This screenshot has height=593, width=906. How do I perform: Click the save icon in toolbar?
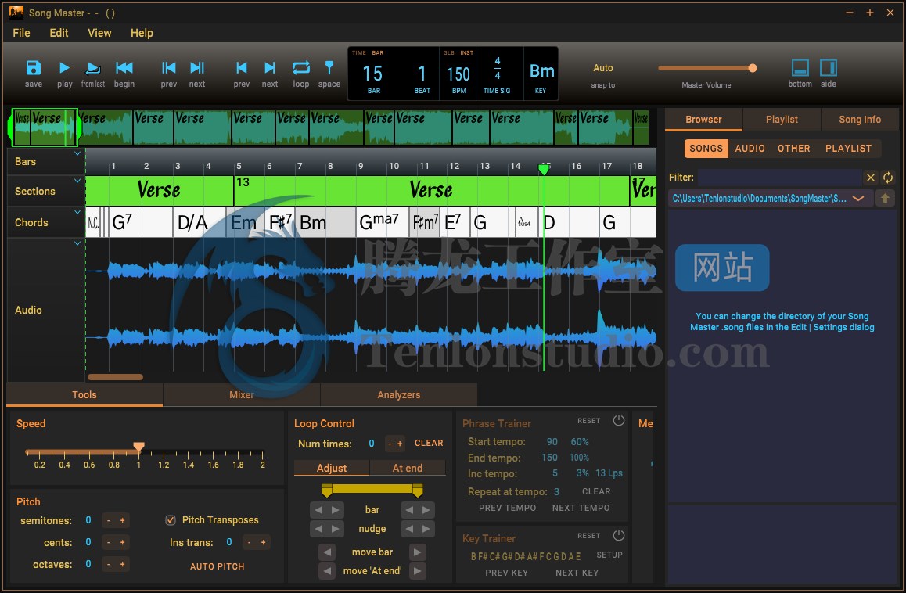[34, 68]
